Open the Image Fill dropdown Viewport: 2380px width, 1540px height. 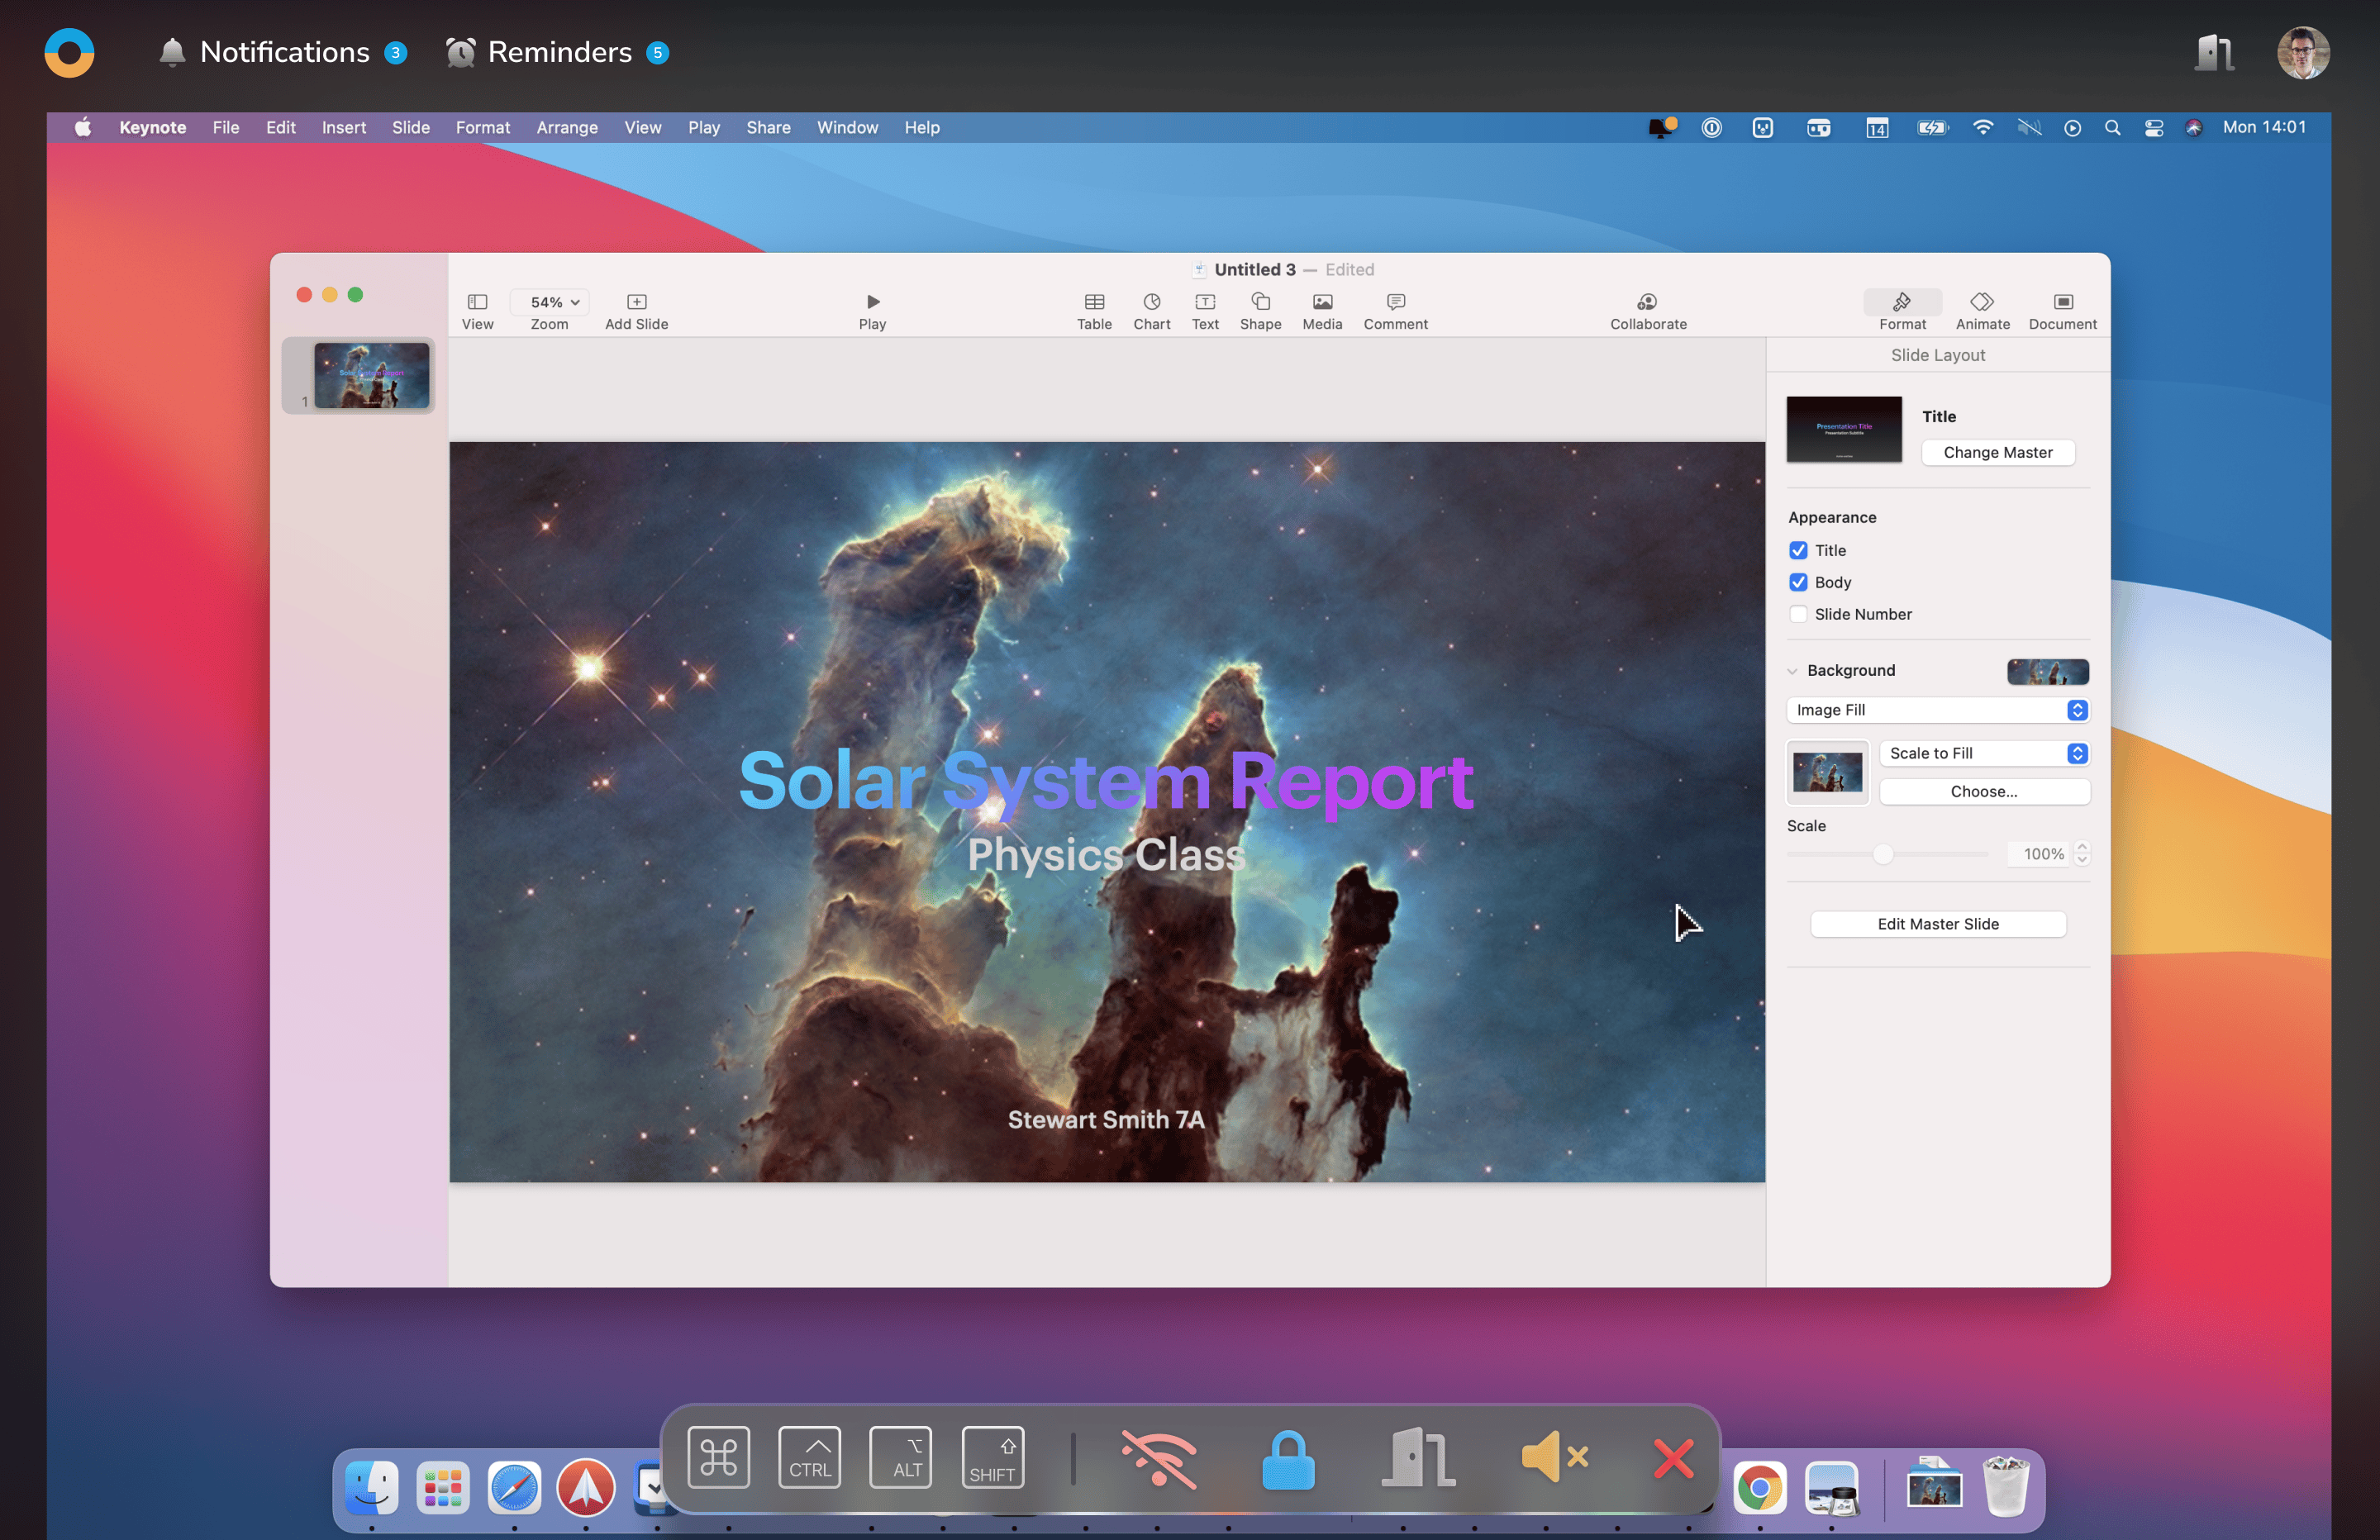(x=1937, y=710)
